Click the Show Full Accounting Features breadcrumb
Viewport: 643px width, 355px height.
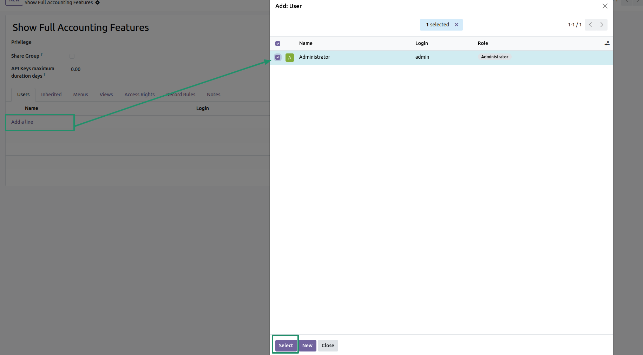click(x=59, y=2)
